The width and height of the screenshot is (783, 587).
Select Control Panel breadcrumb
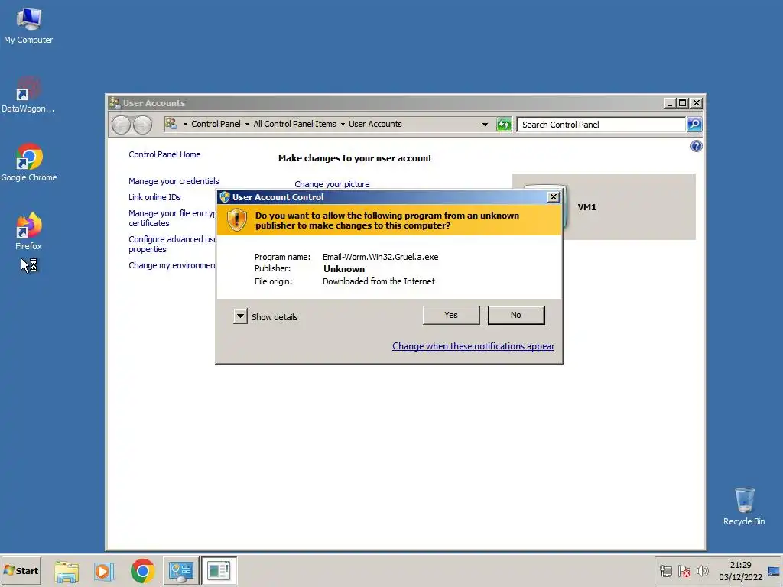[216, 125]
